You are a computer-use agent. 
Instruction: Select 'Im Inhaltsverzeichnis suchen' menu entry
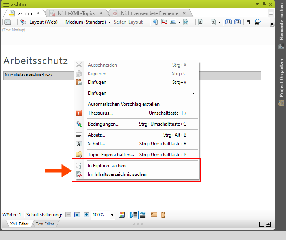click(x=117, y=174)
